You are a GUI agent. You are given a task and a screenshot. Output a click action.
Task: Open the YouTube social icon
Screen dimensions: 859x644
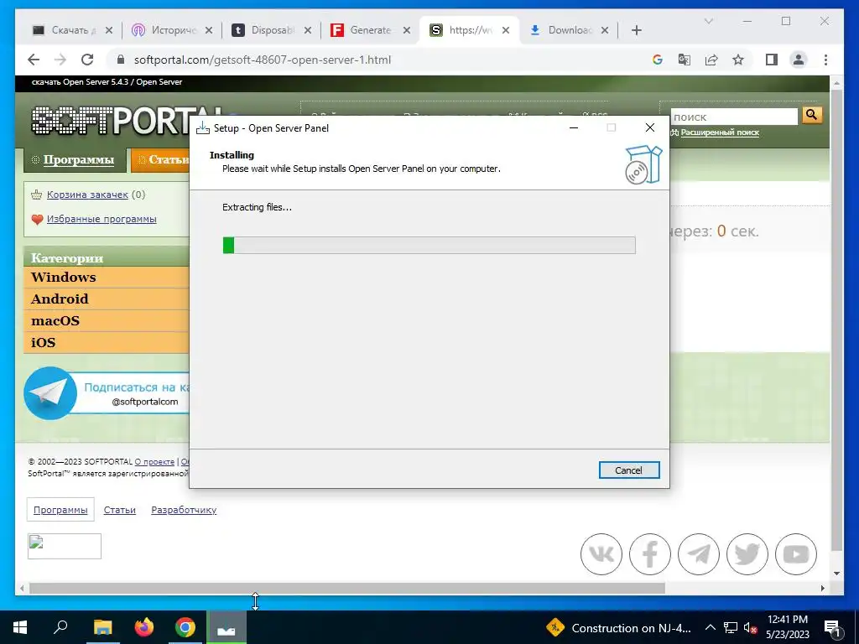click(x=795, y=554)
